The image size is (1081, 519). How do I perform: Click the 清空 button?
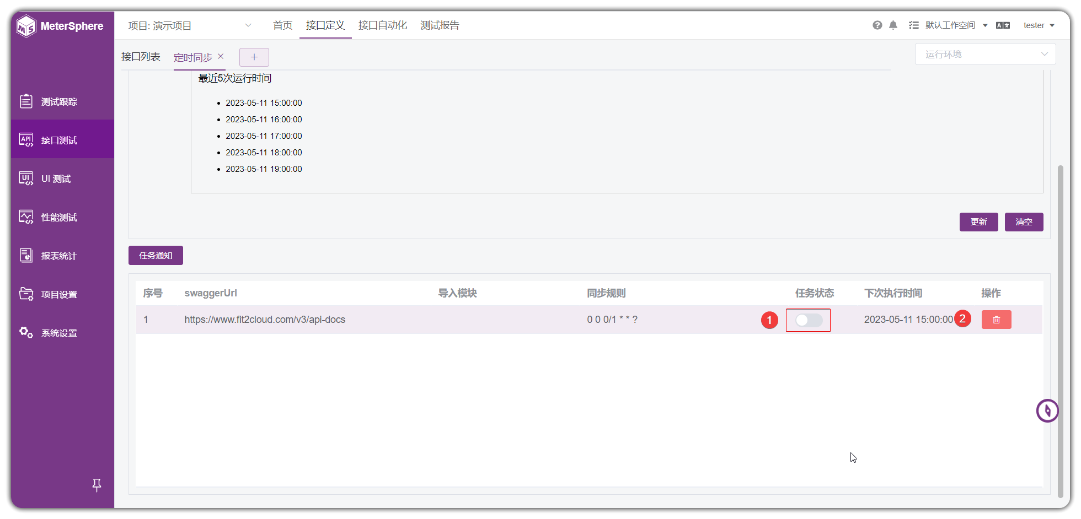pyautogui.click(x=1024, y=222)
